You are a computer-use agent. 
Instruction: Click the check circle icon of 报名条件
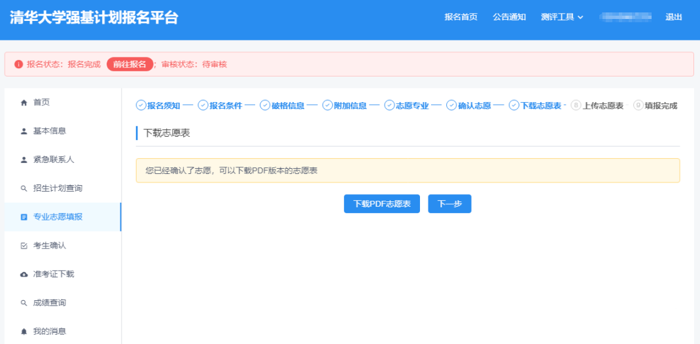coord(203,106)
